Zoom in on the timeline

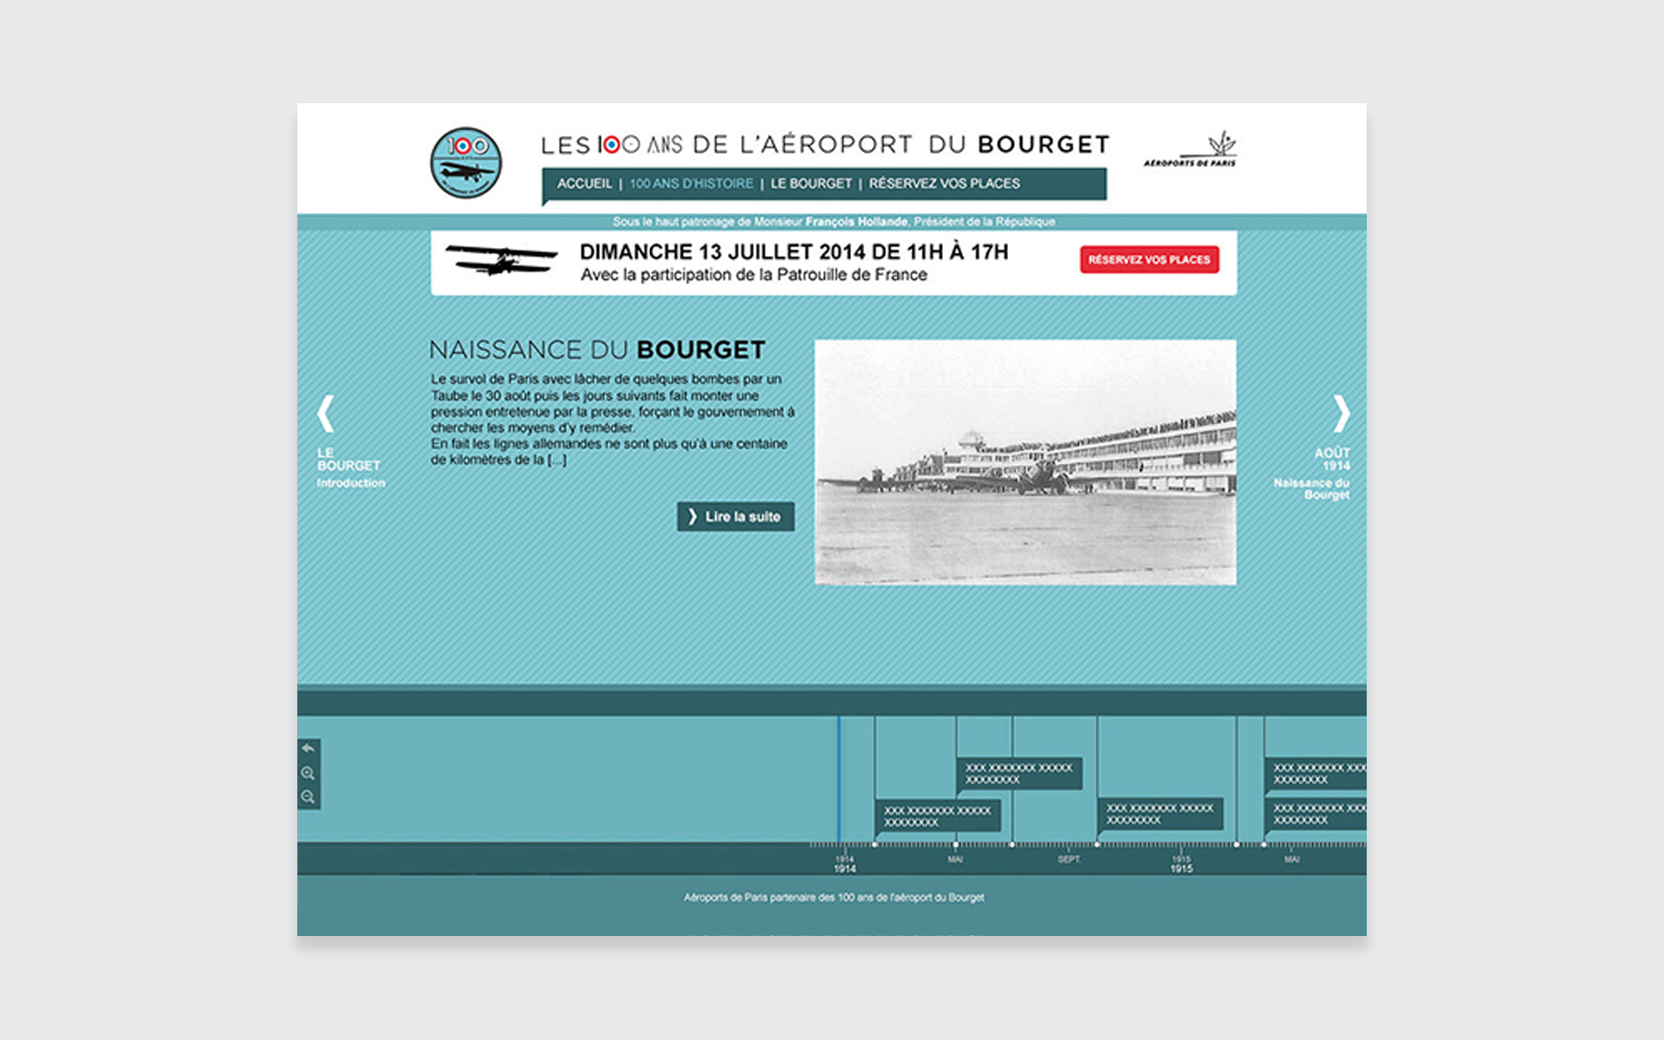click(x=308, y=773)
